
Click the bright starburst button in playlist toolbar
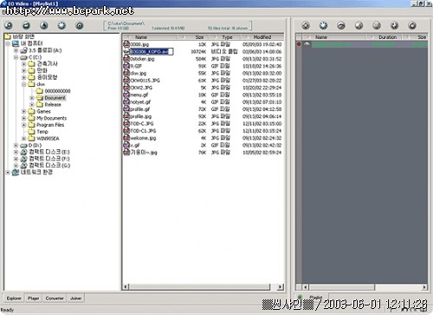[x=323, y=26]
